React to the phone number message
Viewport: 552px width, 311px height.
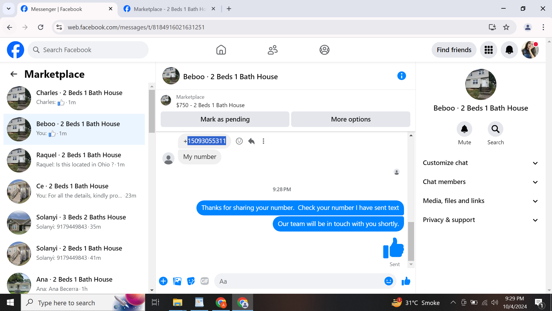click(239, 141)
